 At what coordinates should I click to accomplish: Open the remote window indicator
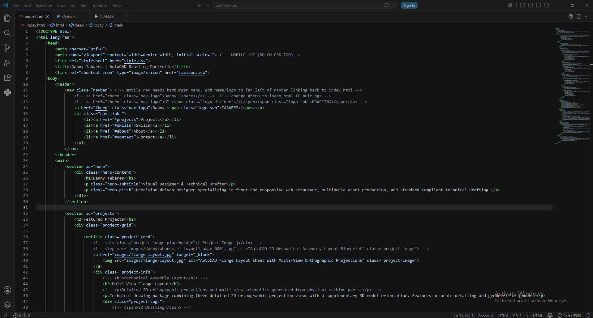6,316
